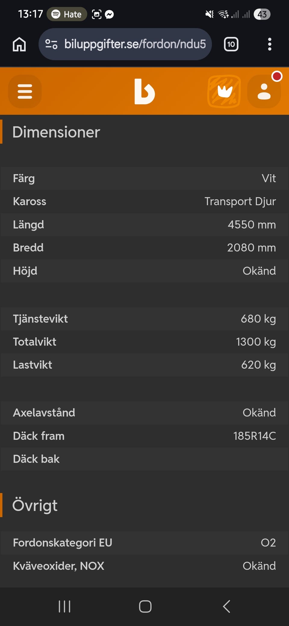The image size is (289, 626).
Task: Tap the Kaross Transport Djur row
Action: (x=144, y=201)
